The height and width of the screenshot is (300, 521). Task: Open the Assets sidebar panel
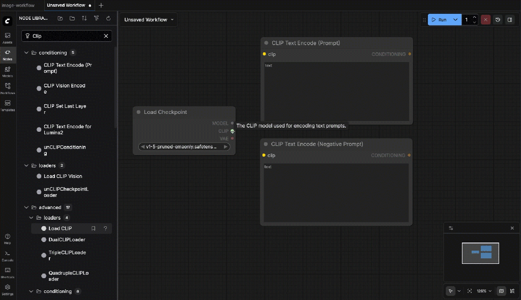tap(8, 38)
